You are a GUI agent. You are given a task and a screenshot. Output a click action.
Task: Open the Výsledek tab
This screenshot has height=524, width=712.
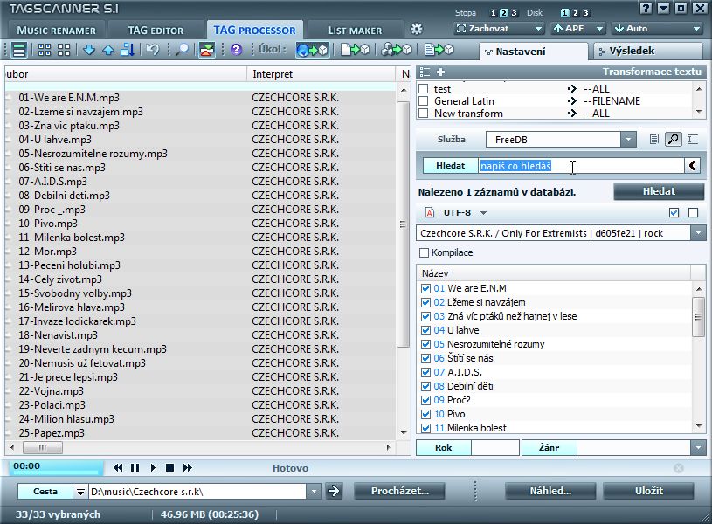tap(631, 51)
